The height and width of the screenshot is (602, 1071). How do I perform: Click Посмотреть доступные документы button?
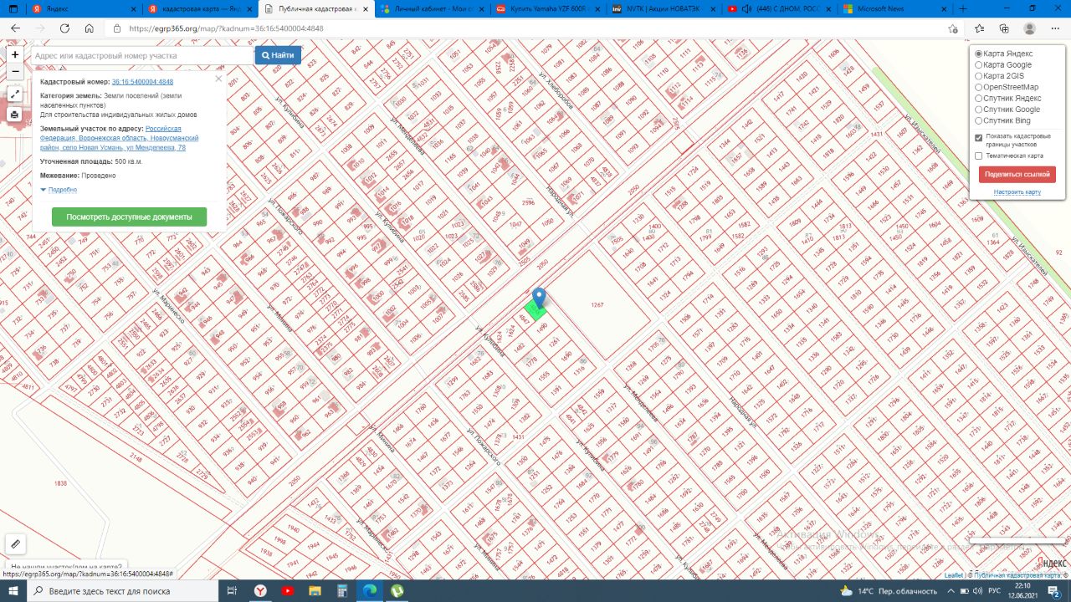[x=129, y=217]
